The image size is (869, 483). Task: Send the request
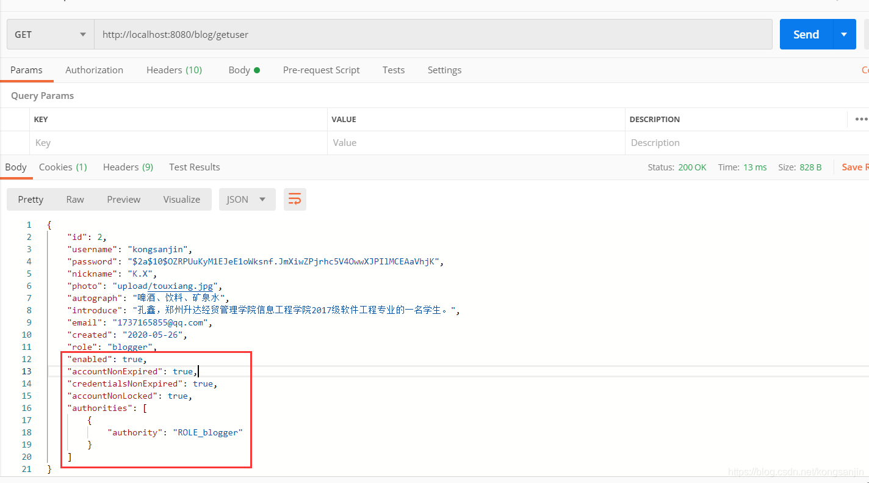[x=806, y=35]
